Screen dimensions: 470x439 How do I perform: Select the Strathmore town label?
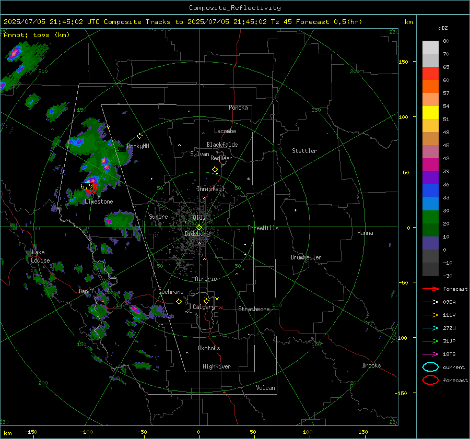(x=254, y=309)
